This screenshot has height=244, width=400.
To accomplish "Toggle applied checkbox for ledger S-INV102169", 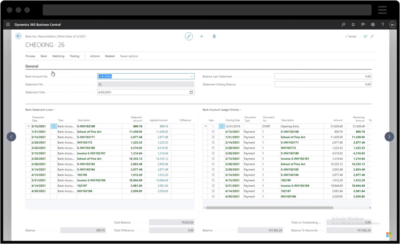I will (x=213, y=132).
